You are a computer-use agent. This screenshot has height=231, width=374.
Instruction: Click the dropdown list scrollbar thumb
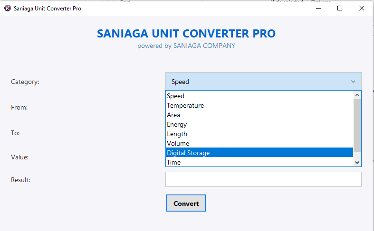(x=357, y=125)
